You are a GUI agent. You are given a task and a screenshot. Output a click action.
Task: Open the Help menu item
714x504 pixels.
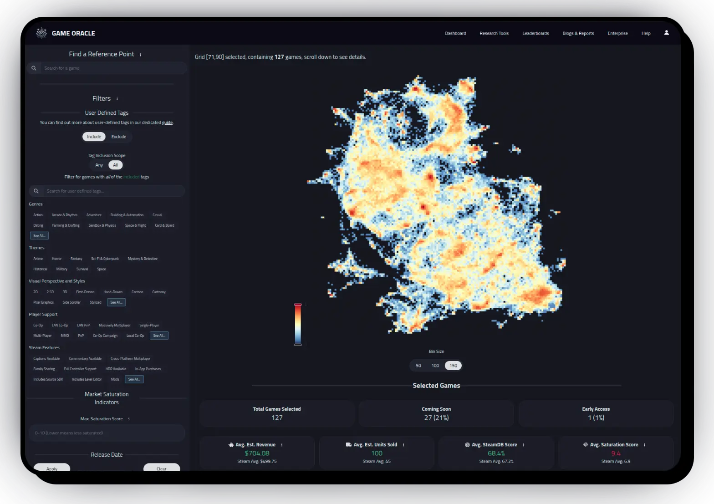pyautogui.click(x=646, y=33)
